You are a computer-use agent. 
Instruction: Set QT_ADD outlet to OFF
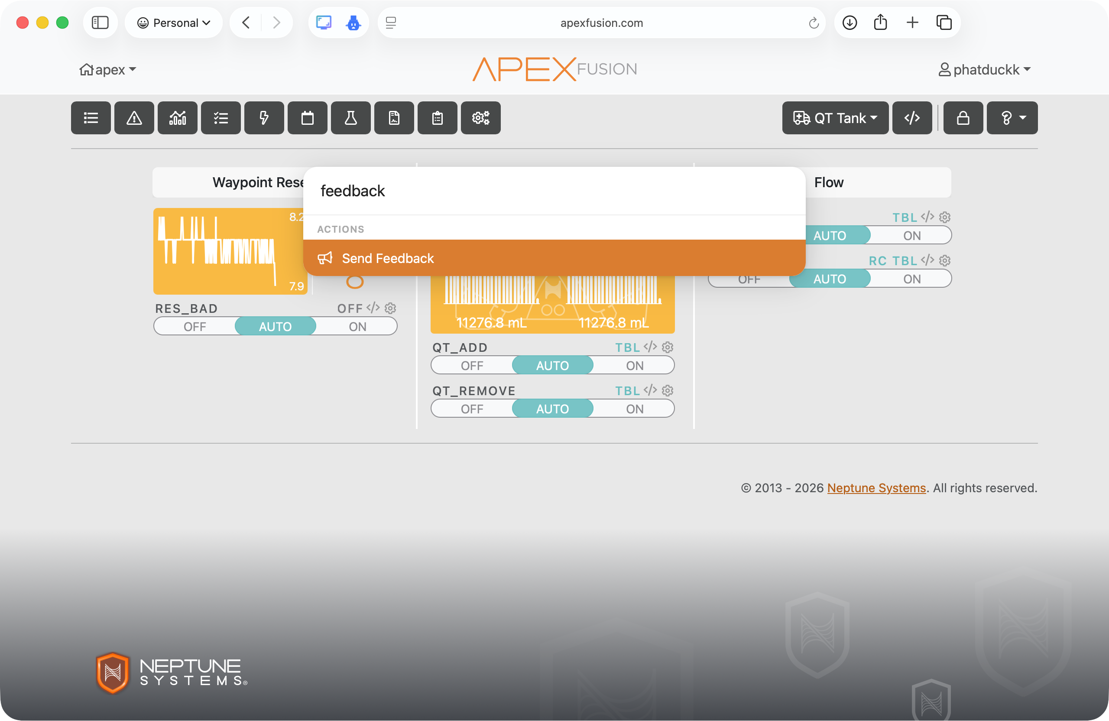pyautogui.click(x=472, y=365)
